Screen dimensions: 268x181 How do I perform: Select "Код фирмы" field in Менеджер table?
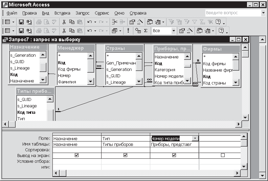pyautogui.click(x=69, y=69)
